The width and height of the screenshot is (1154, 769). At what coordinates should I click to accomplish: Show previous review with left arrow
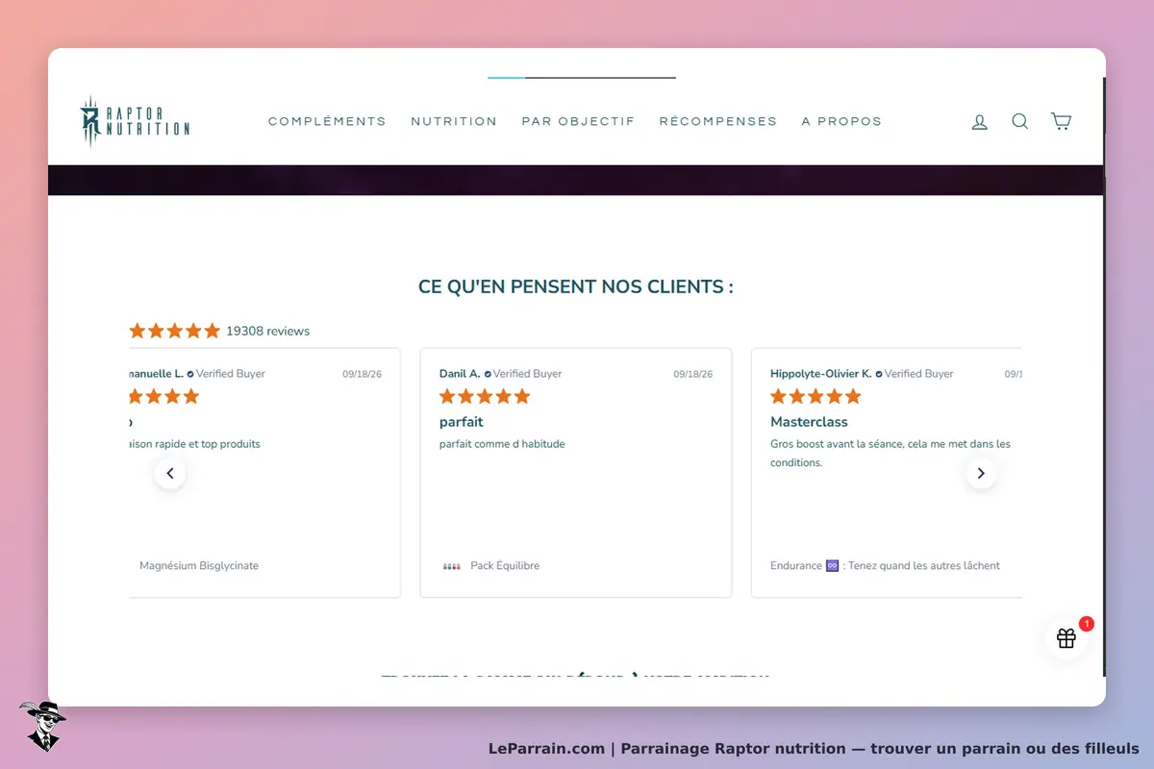coord(170,473)
